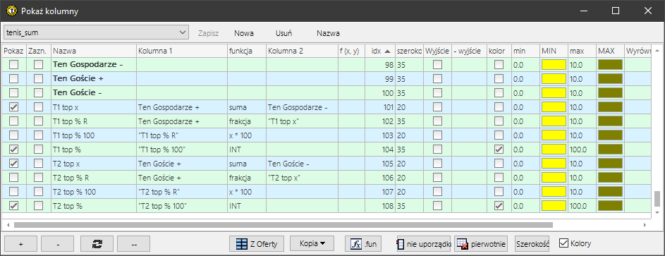This screenshot has width=665, height=256.
Task: Uncheck kolor checkbox for T1 top %
Action: click(x=499, y=150)
